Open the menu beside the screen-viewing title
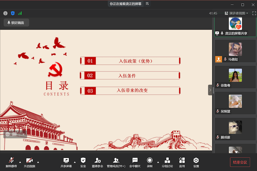The width and height of the screenshot is (257, 171). 147,3
